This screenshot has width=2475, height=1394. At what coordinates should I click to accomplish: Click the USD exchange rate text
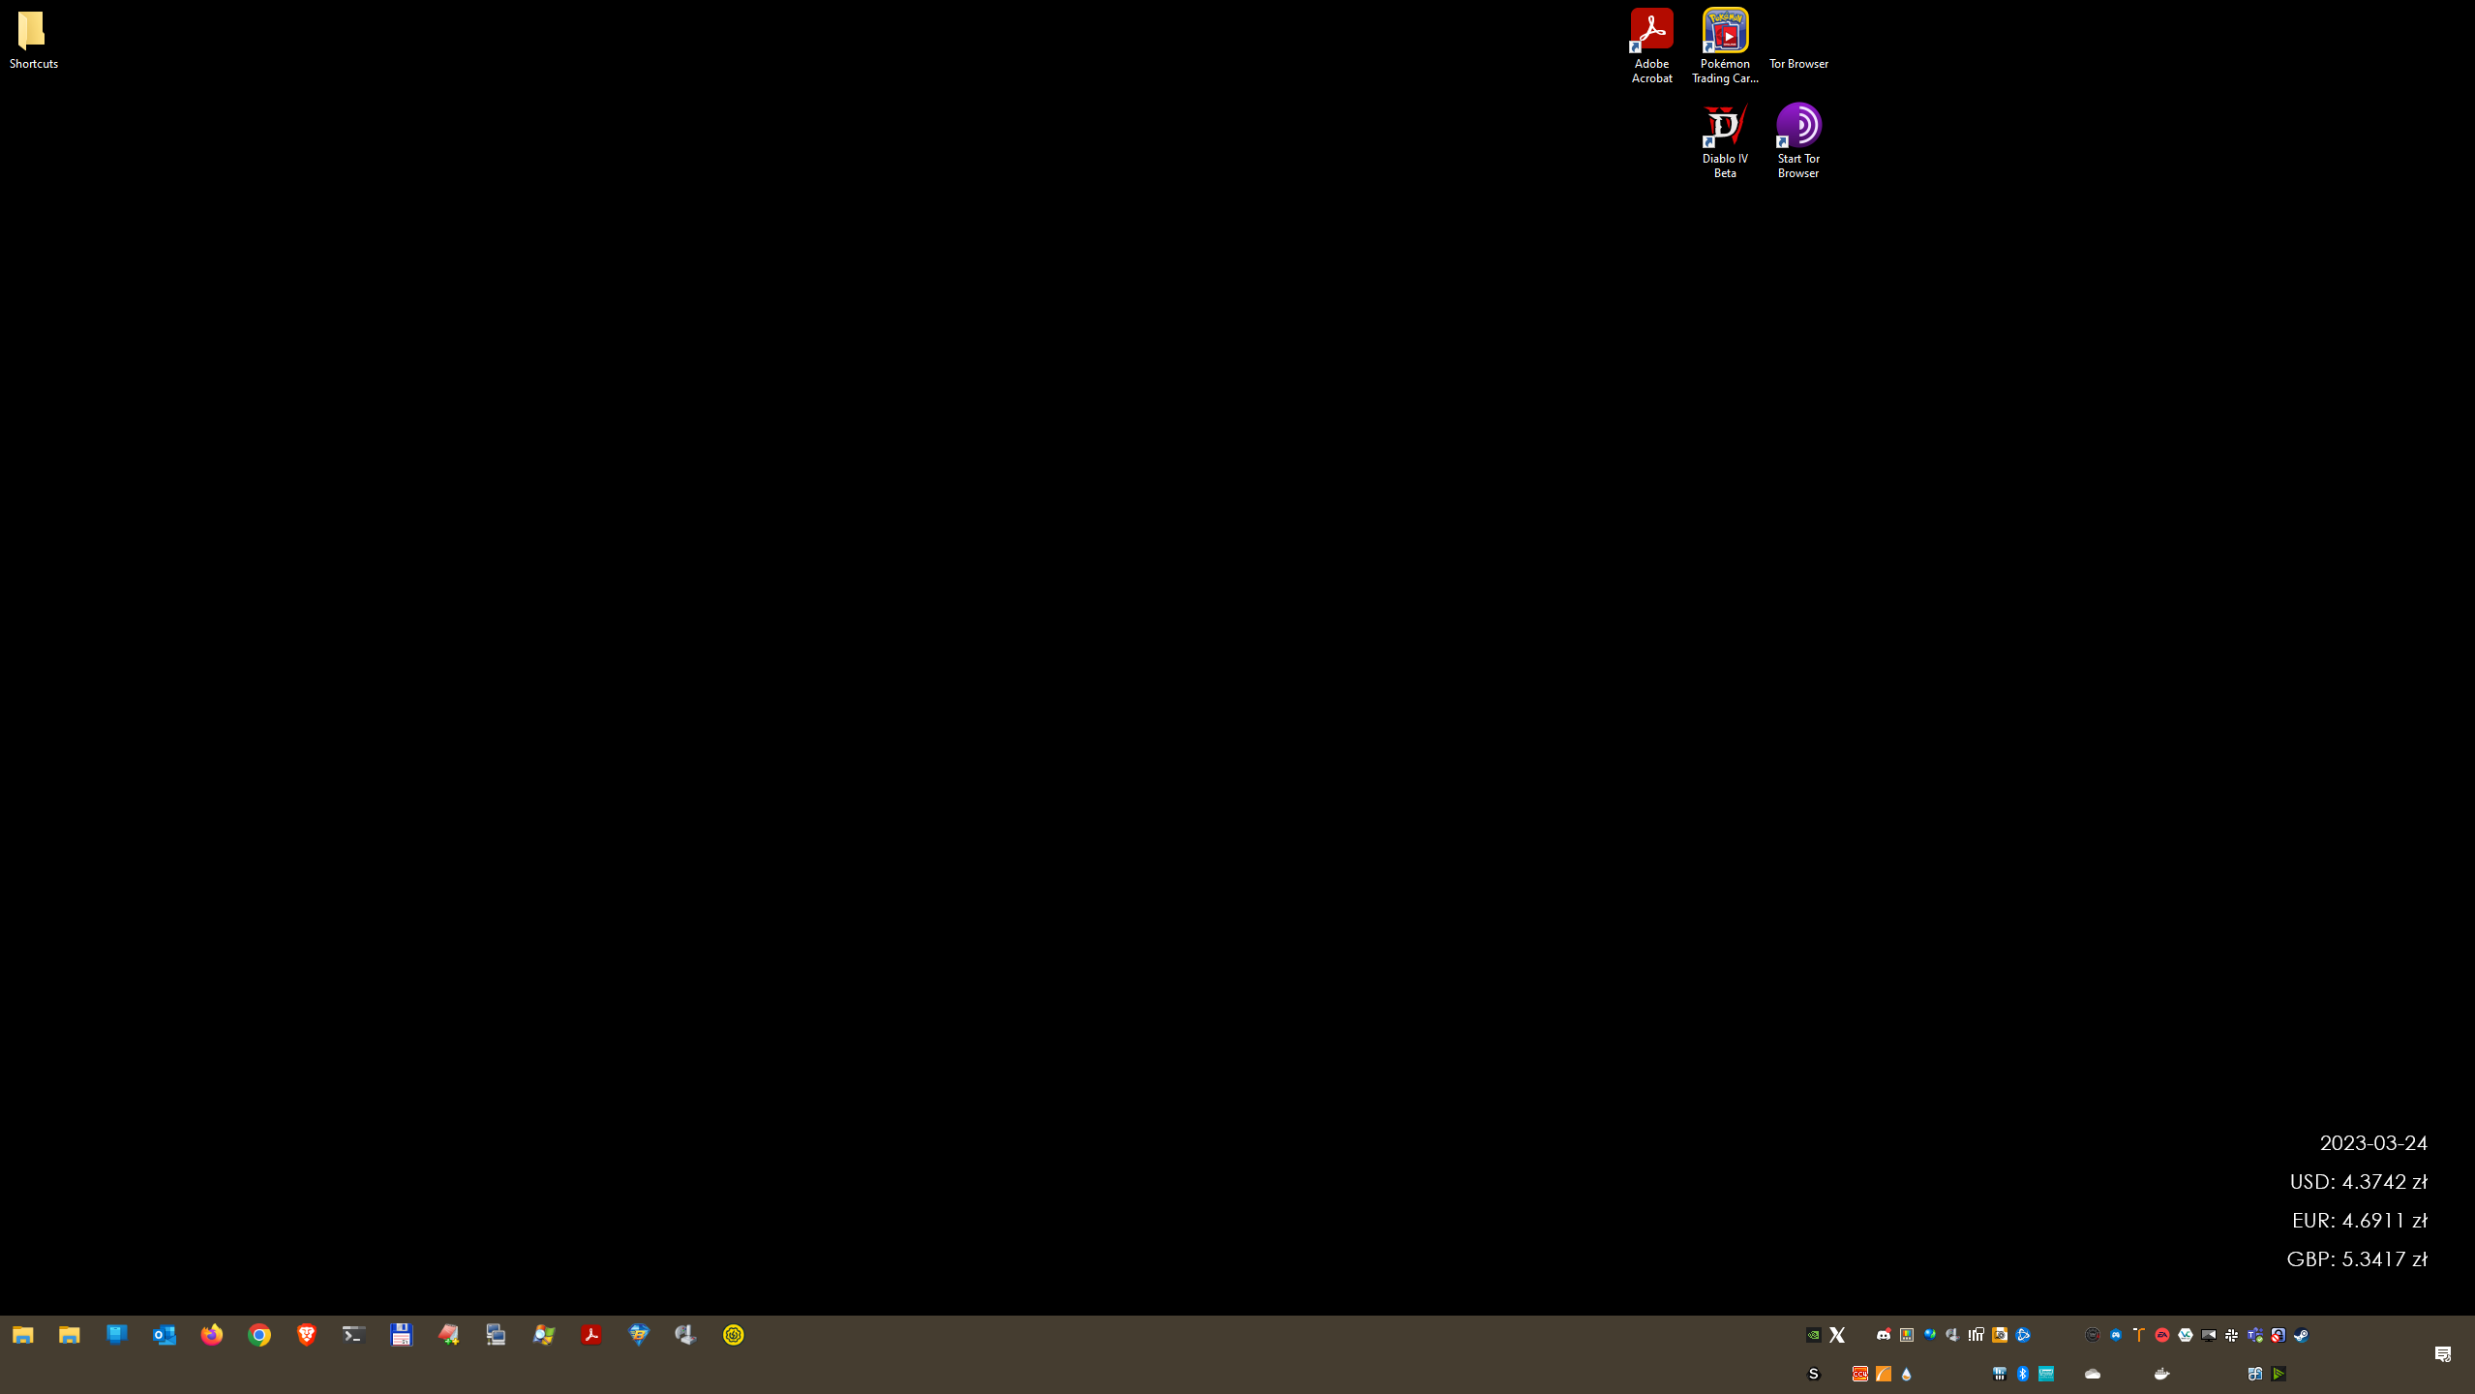[2358, 1182]
